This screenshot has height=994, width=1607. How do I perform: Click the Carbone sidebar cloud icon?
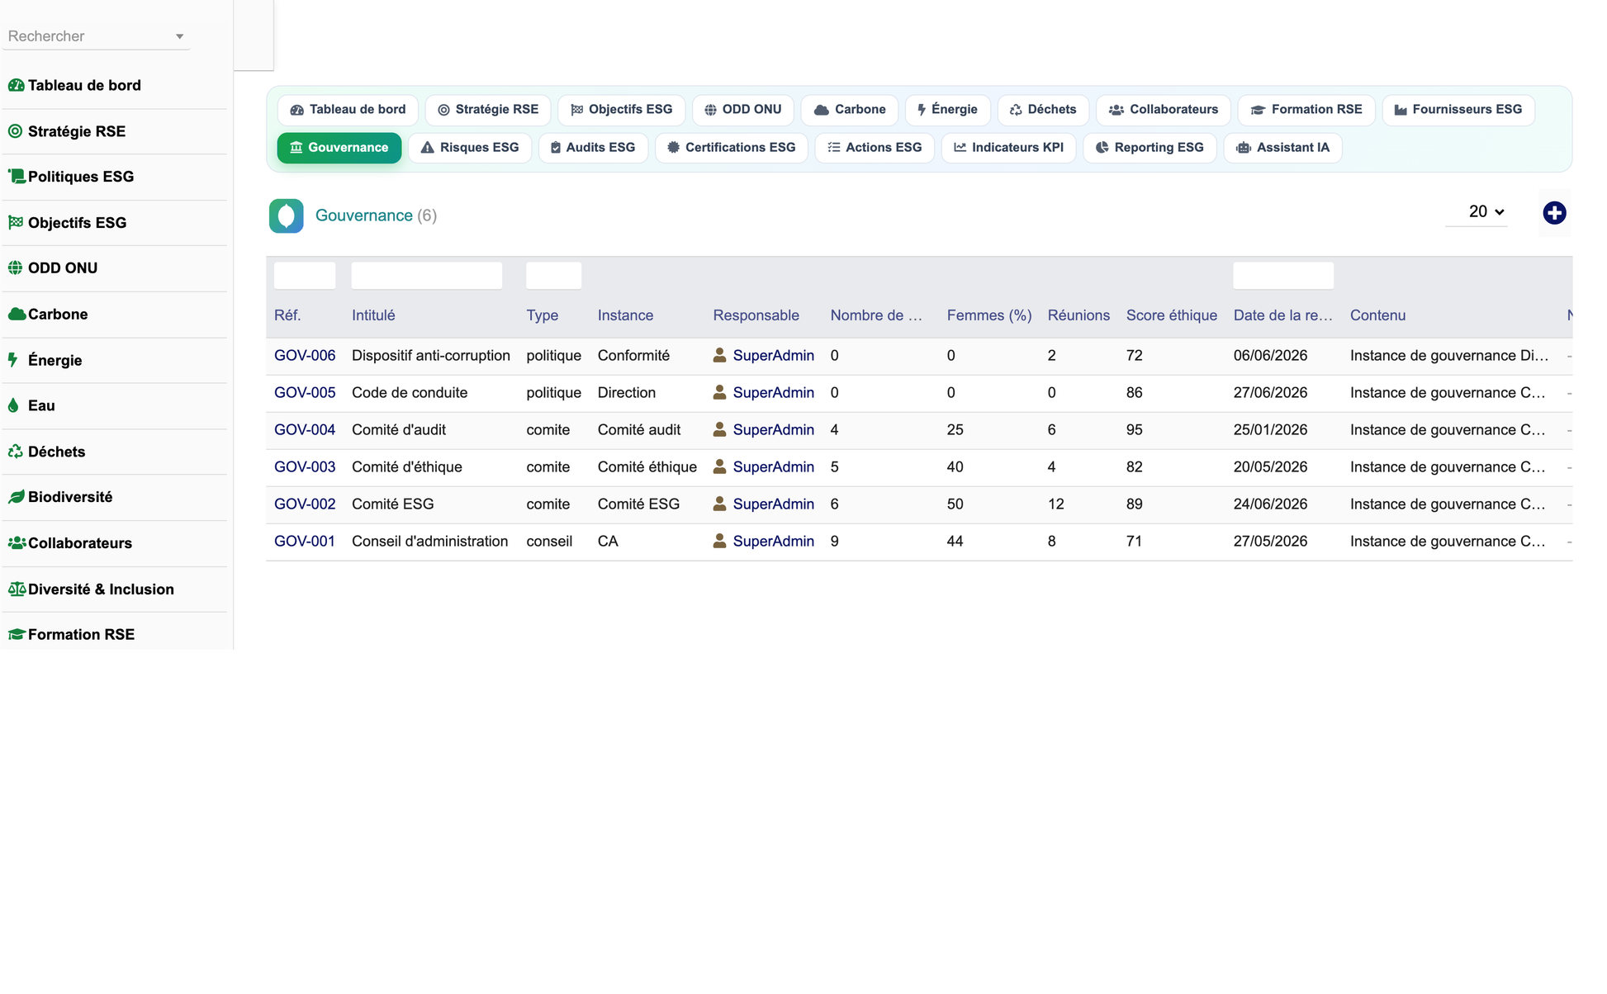16,314
